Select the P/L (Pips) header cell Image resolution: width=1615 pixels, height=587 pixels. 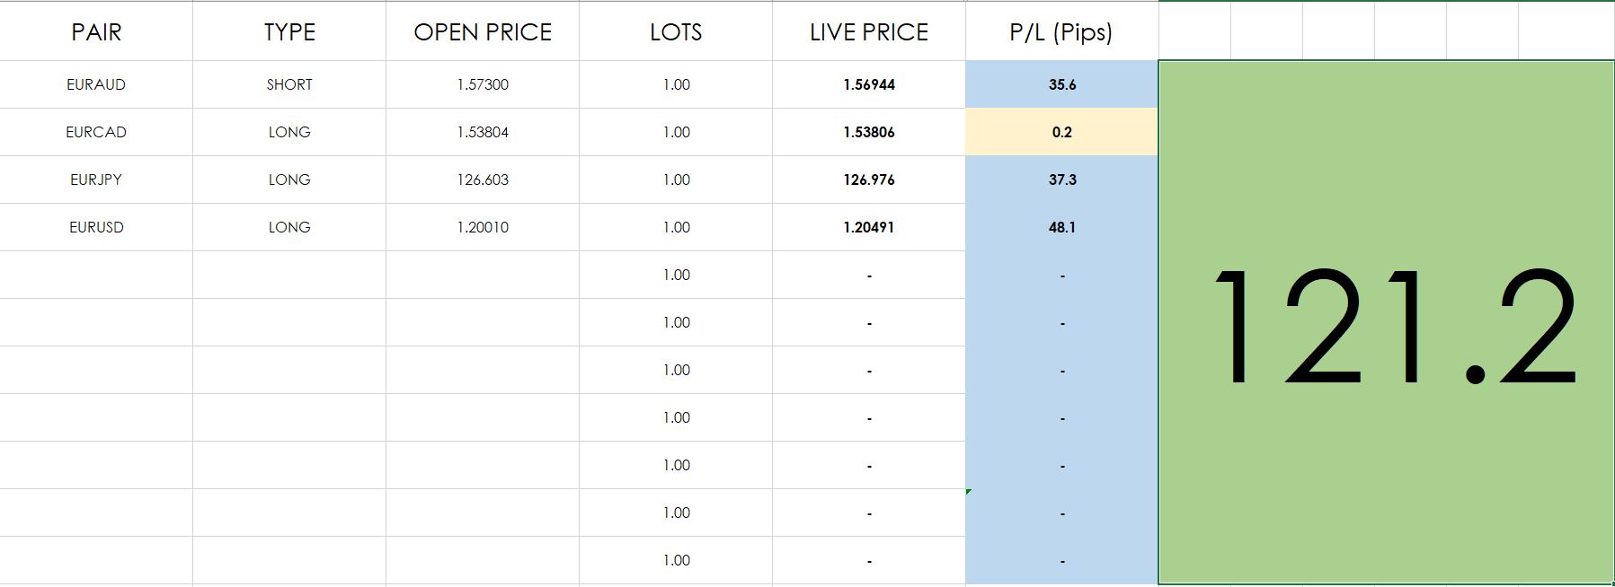point(1061,32)
